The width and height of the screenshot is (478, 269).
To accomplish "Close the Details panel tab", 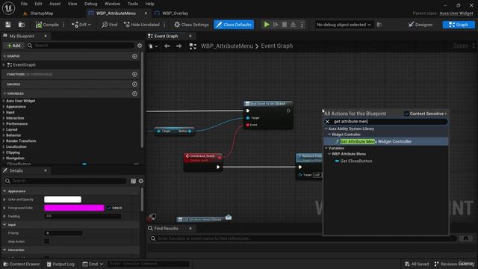I will coord(46,170).
